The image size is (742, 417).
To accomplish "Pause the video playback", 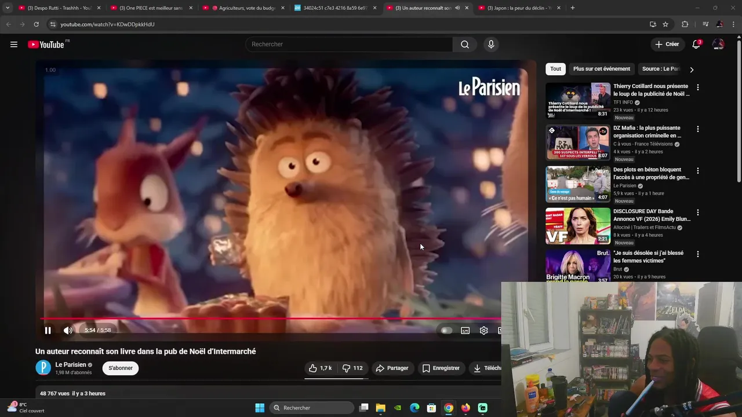I will [48, 330].
